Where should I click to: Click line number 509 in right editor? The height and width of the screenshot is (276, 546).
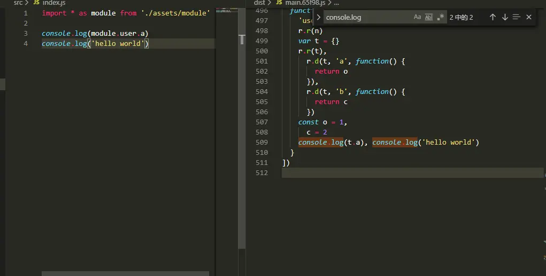point(262,142)
